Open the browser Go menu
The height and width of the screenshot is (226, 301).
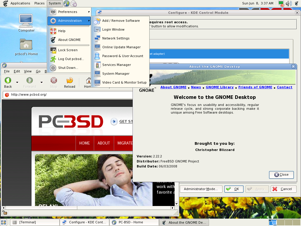point(38,71)
